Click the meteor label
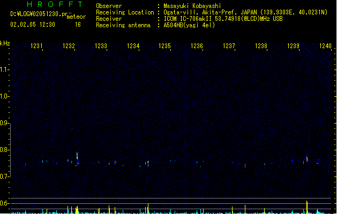Screen dimensions: 337x214 [x=76, y=17]
